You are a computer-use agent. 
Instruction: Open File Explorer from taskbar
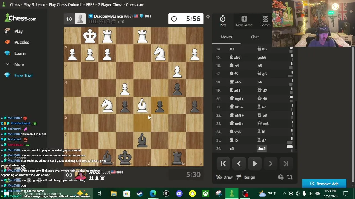point(113,193)
